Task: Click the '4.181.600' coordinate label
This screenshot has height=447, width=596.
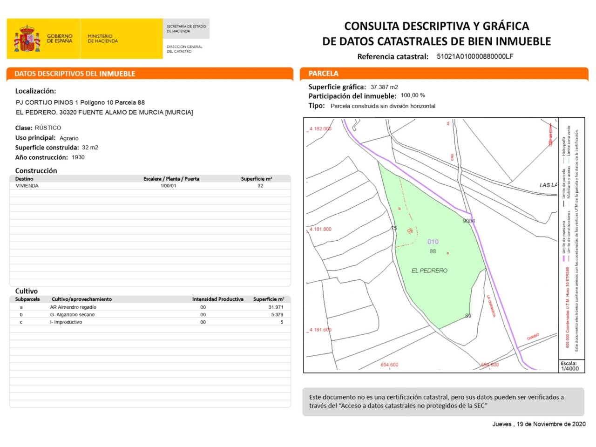Action: (x=320, y=330)
